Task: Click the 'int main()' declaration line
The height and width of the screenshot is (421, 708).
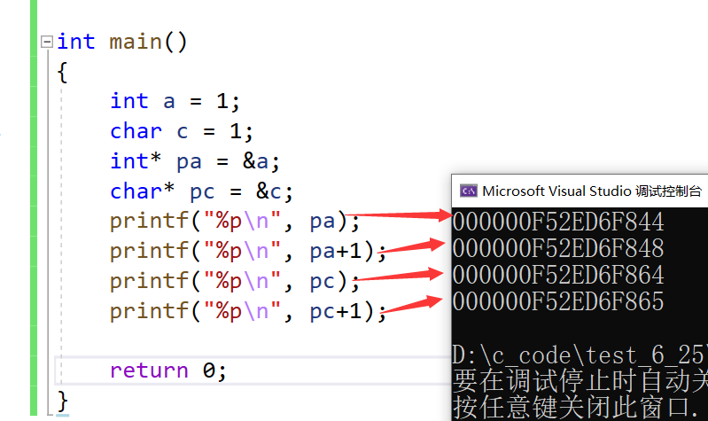Action: point(122,42)
